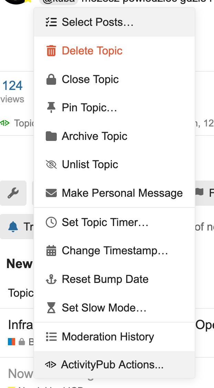Click the clock icon for topic timer
Viewport: 214px width, 388px height.
[51, 222]
